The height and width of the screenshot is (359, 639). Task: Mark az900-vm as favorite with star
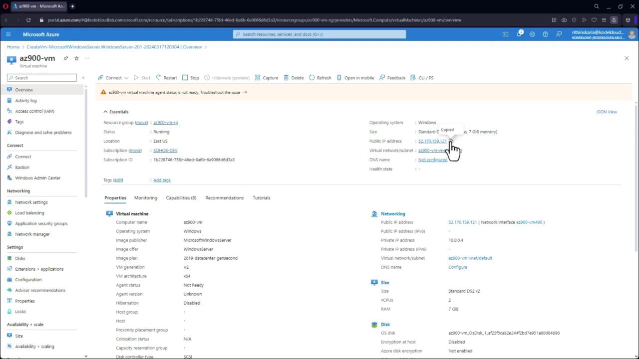(76, 58)
